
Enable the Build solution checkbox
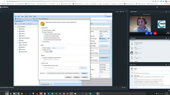click(42, 48)
